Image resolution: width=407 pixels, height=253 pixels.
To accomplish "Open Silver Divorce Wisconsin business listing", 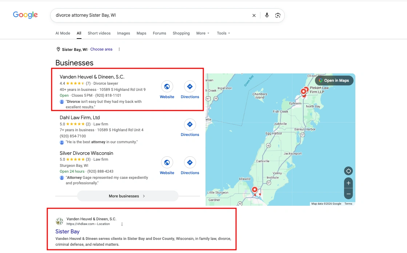I will tap(87, 153).
